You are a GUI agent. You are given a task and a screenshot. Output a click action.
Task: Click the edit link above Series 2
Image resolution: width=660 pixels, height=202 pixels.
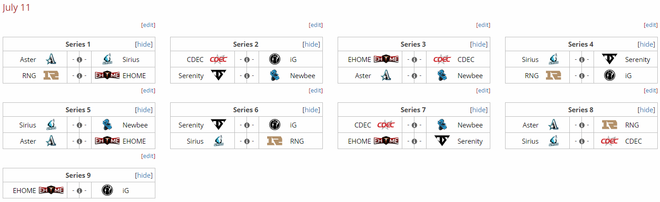click(x=316, y=25)
